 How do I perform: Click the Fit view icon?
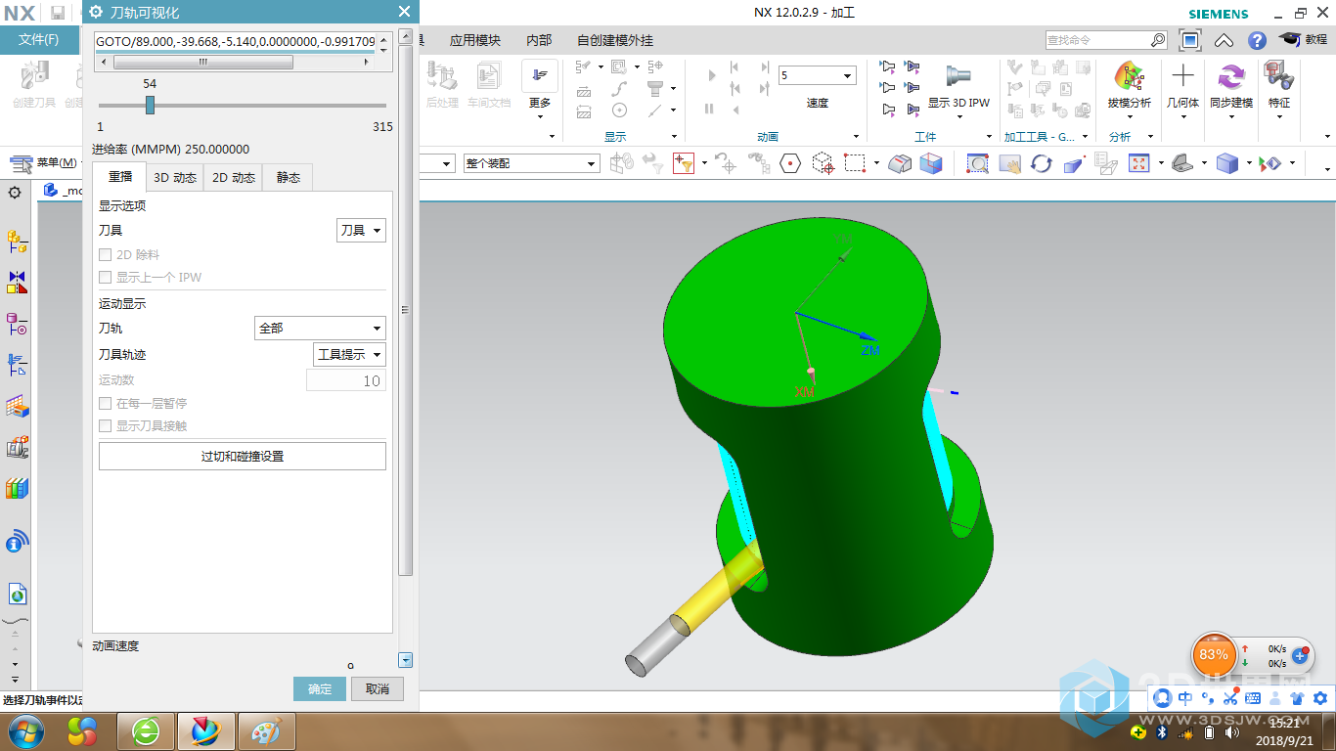[1138, 163]
